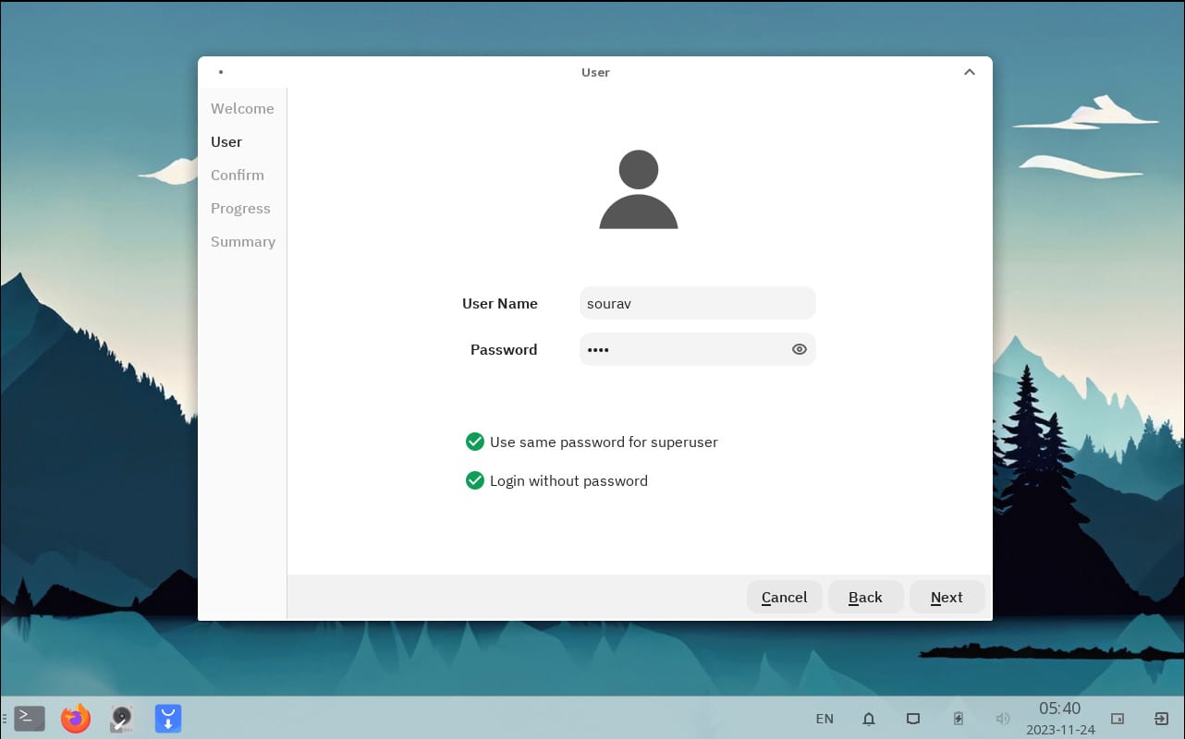Open the notifications bell icon
This screenshot has height=739, width=1185.
[869, 719]
